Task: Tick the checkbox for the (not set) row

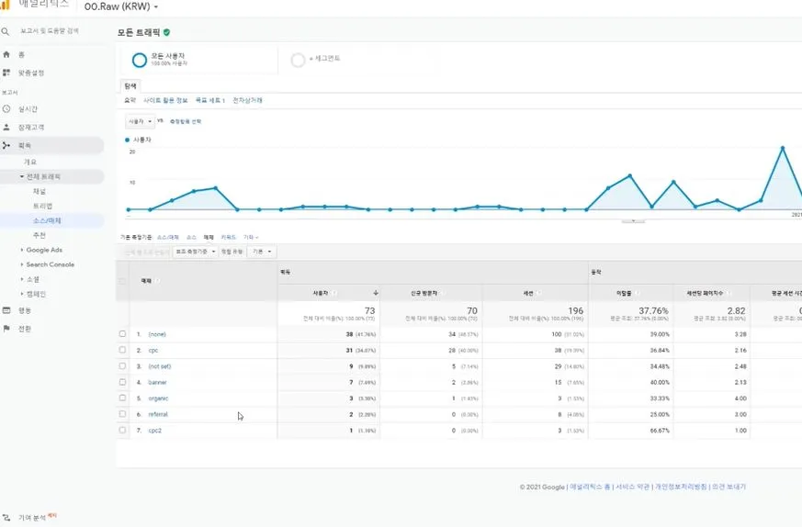Action: 122,366
